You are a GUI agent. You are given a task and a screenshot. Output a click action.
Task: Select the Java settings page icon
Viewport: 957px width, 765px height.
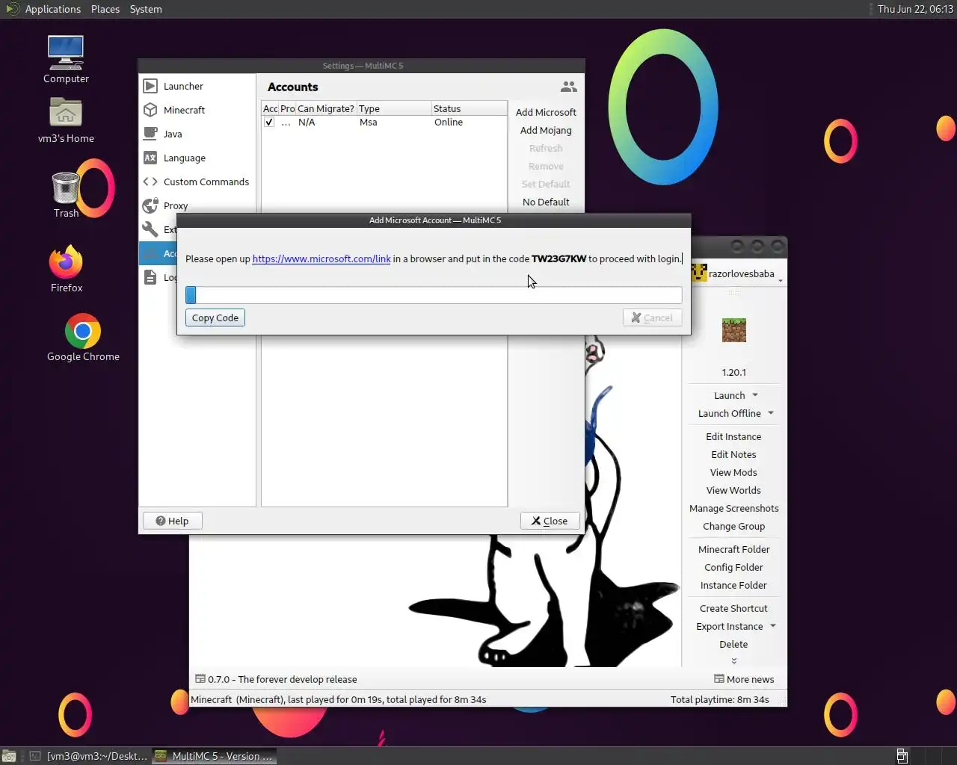point(150,134)
